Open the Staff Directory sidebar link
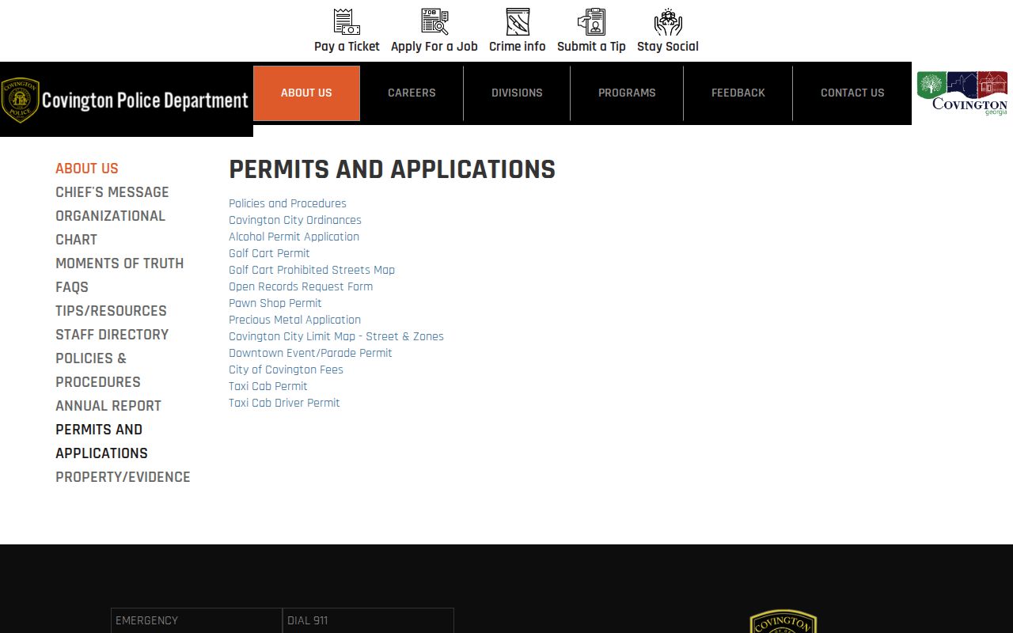Screen dimensions: 1013x633 [x=112, y=335]
